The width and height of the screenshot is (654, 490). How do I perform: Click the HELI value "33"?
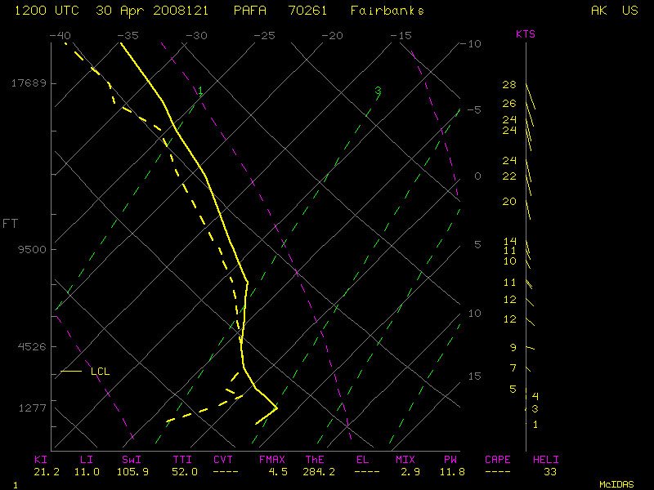[x=550, y=472]
